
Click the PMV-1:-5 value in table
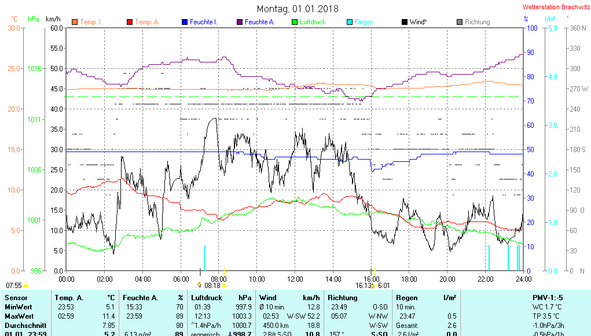[548, 298]
